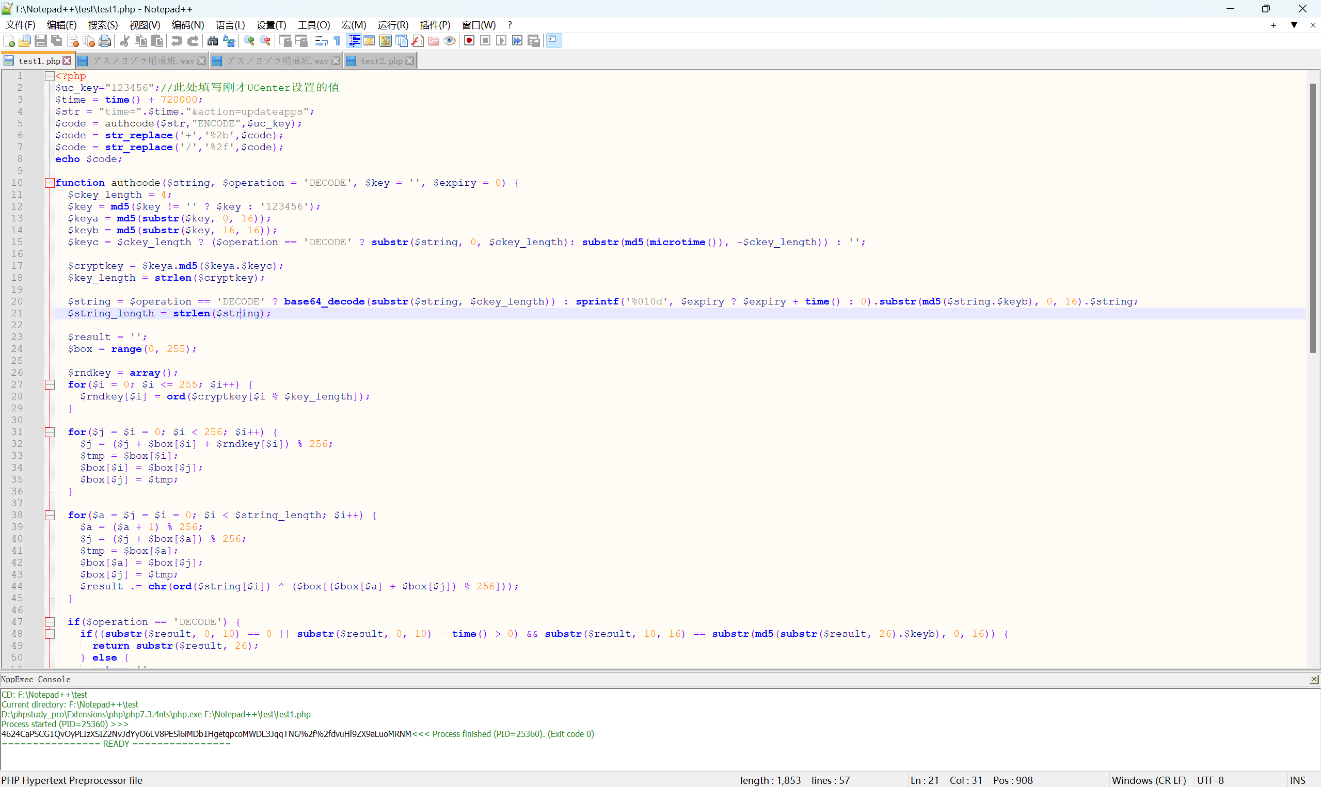1321x787 pixels.
Task: Open the 文件(F) menu
Action: click(x=20, y=25)
